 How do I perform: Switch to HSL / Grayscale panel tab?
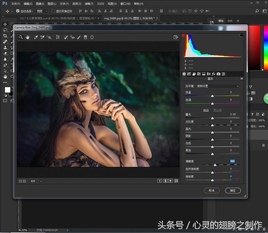click(199, 74)
